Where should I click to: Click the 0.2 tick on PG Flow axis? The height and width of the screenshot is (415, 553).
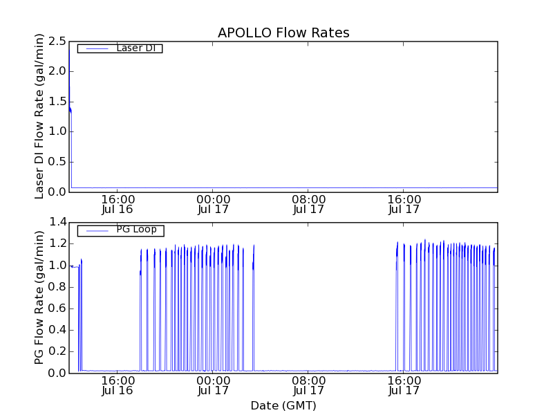tap(57, 352)
